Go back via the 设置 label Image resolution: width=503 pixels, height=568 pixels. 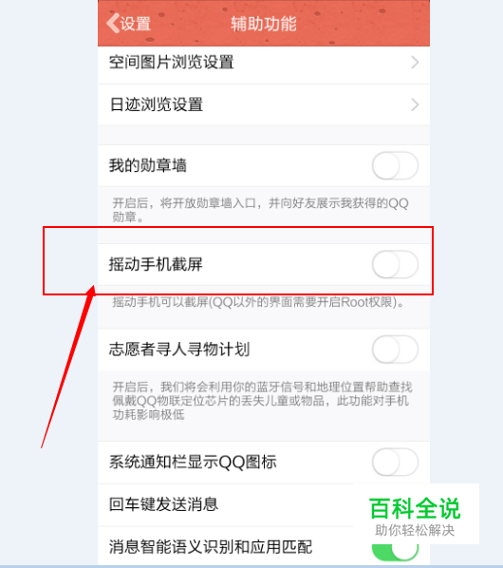point(136,24)
